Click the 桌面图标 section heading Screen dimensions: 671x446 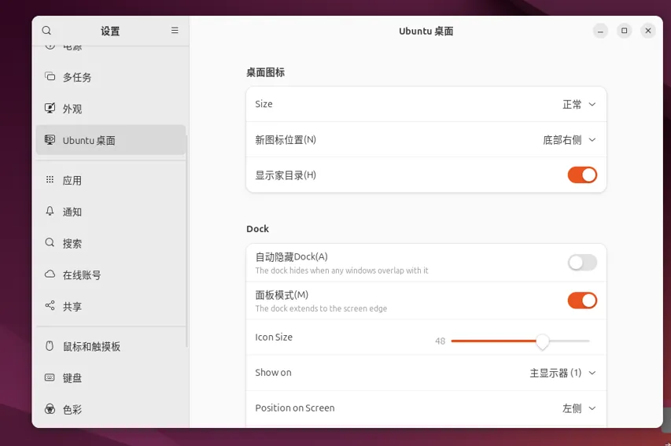(265, 72)
